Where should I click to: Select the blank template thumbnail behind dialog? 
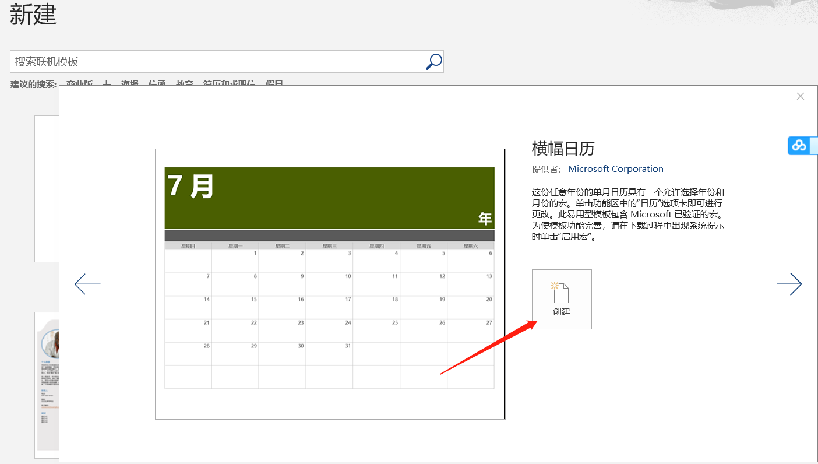pyautogui.click(x=47, y=188)
